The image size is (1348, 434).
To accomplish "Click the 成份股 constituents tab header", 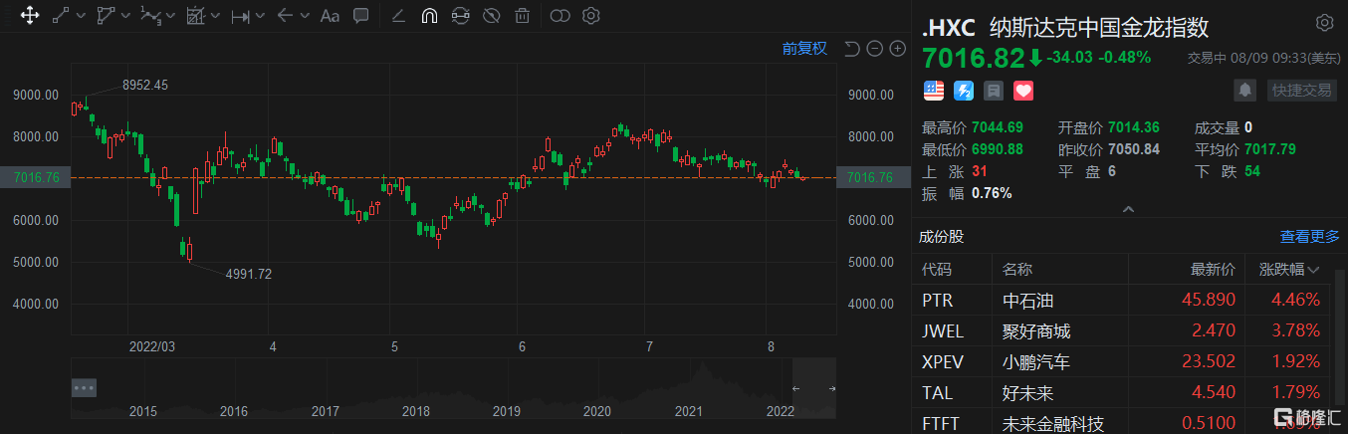I will click(941, 237).
